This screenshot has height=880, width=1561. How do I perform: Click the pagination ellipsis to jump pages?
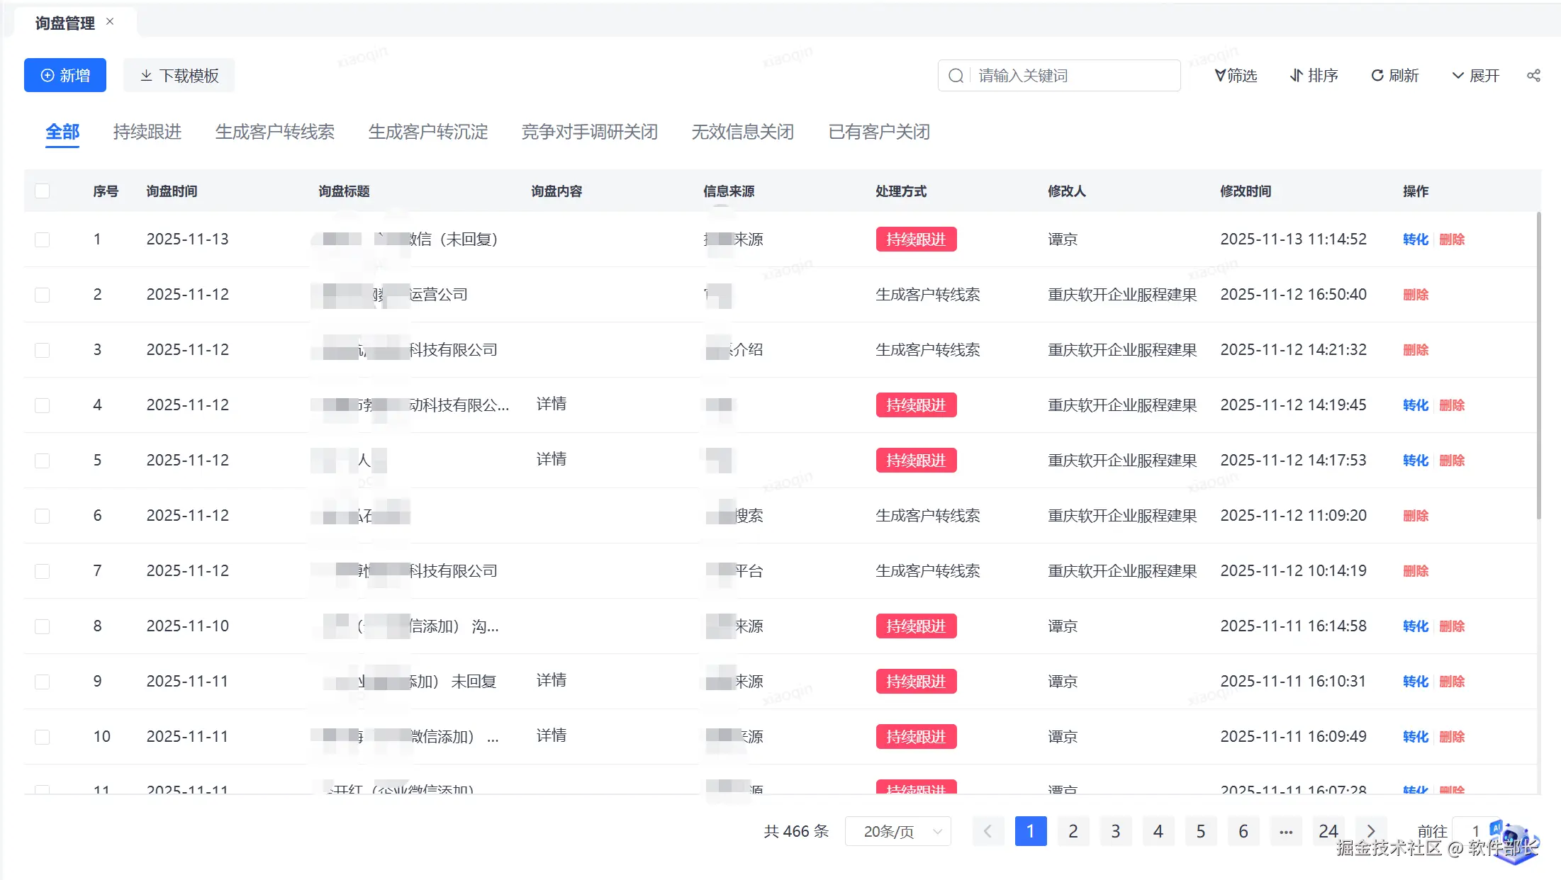pyautogui.click(x=1286, y=831)
